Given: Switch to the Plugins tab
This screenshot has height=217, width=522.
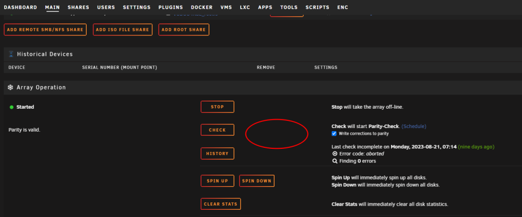Looking at the screenshot, I should coord(171,7).
